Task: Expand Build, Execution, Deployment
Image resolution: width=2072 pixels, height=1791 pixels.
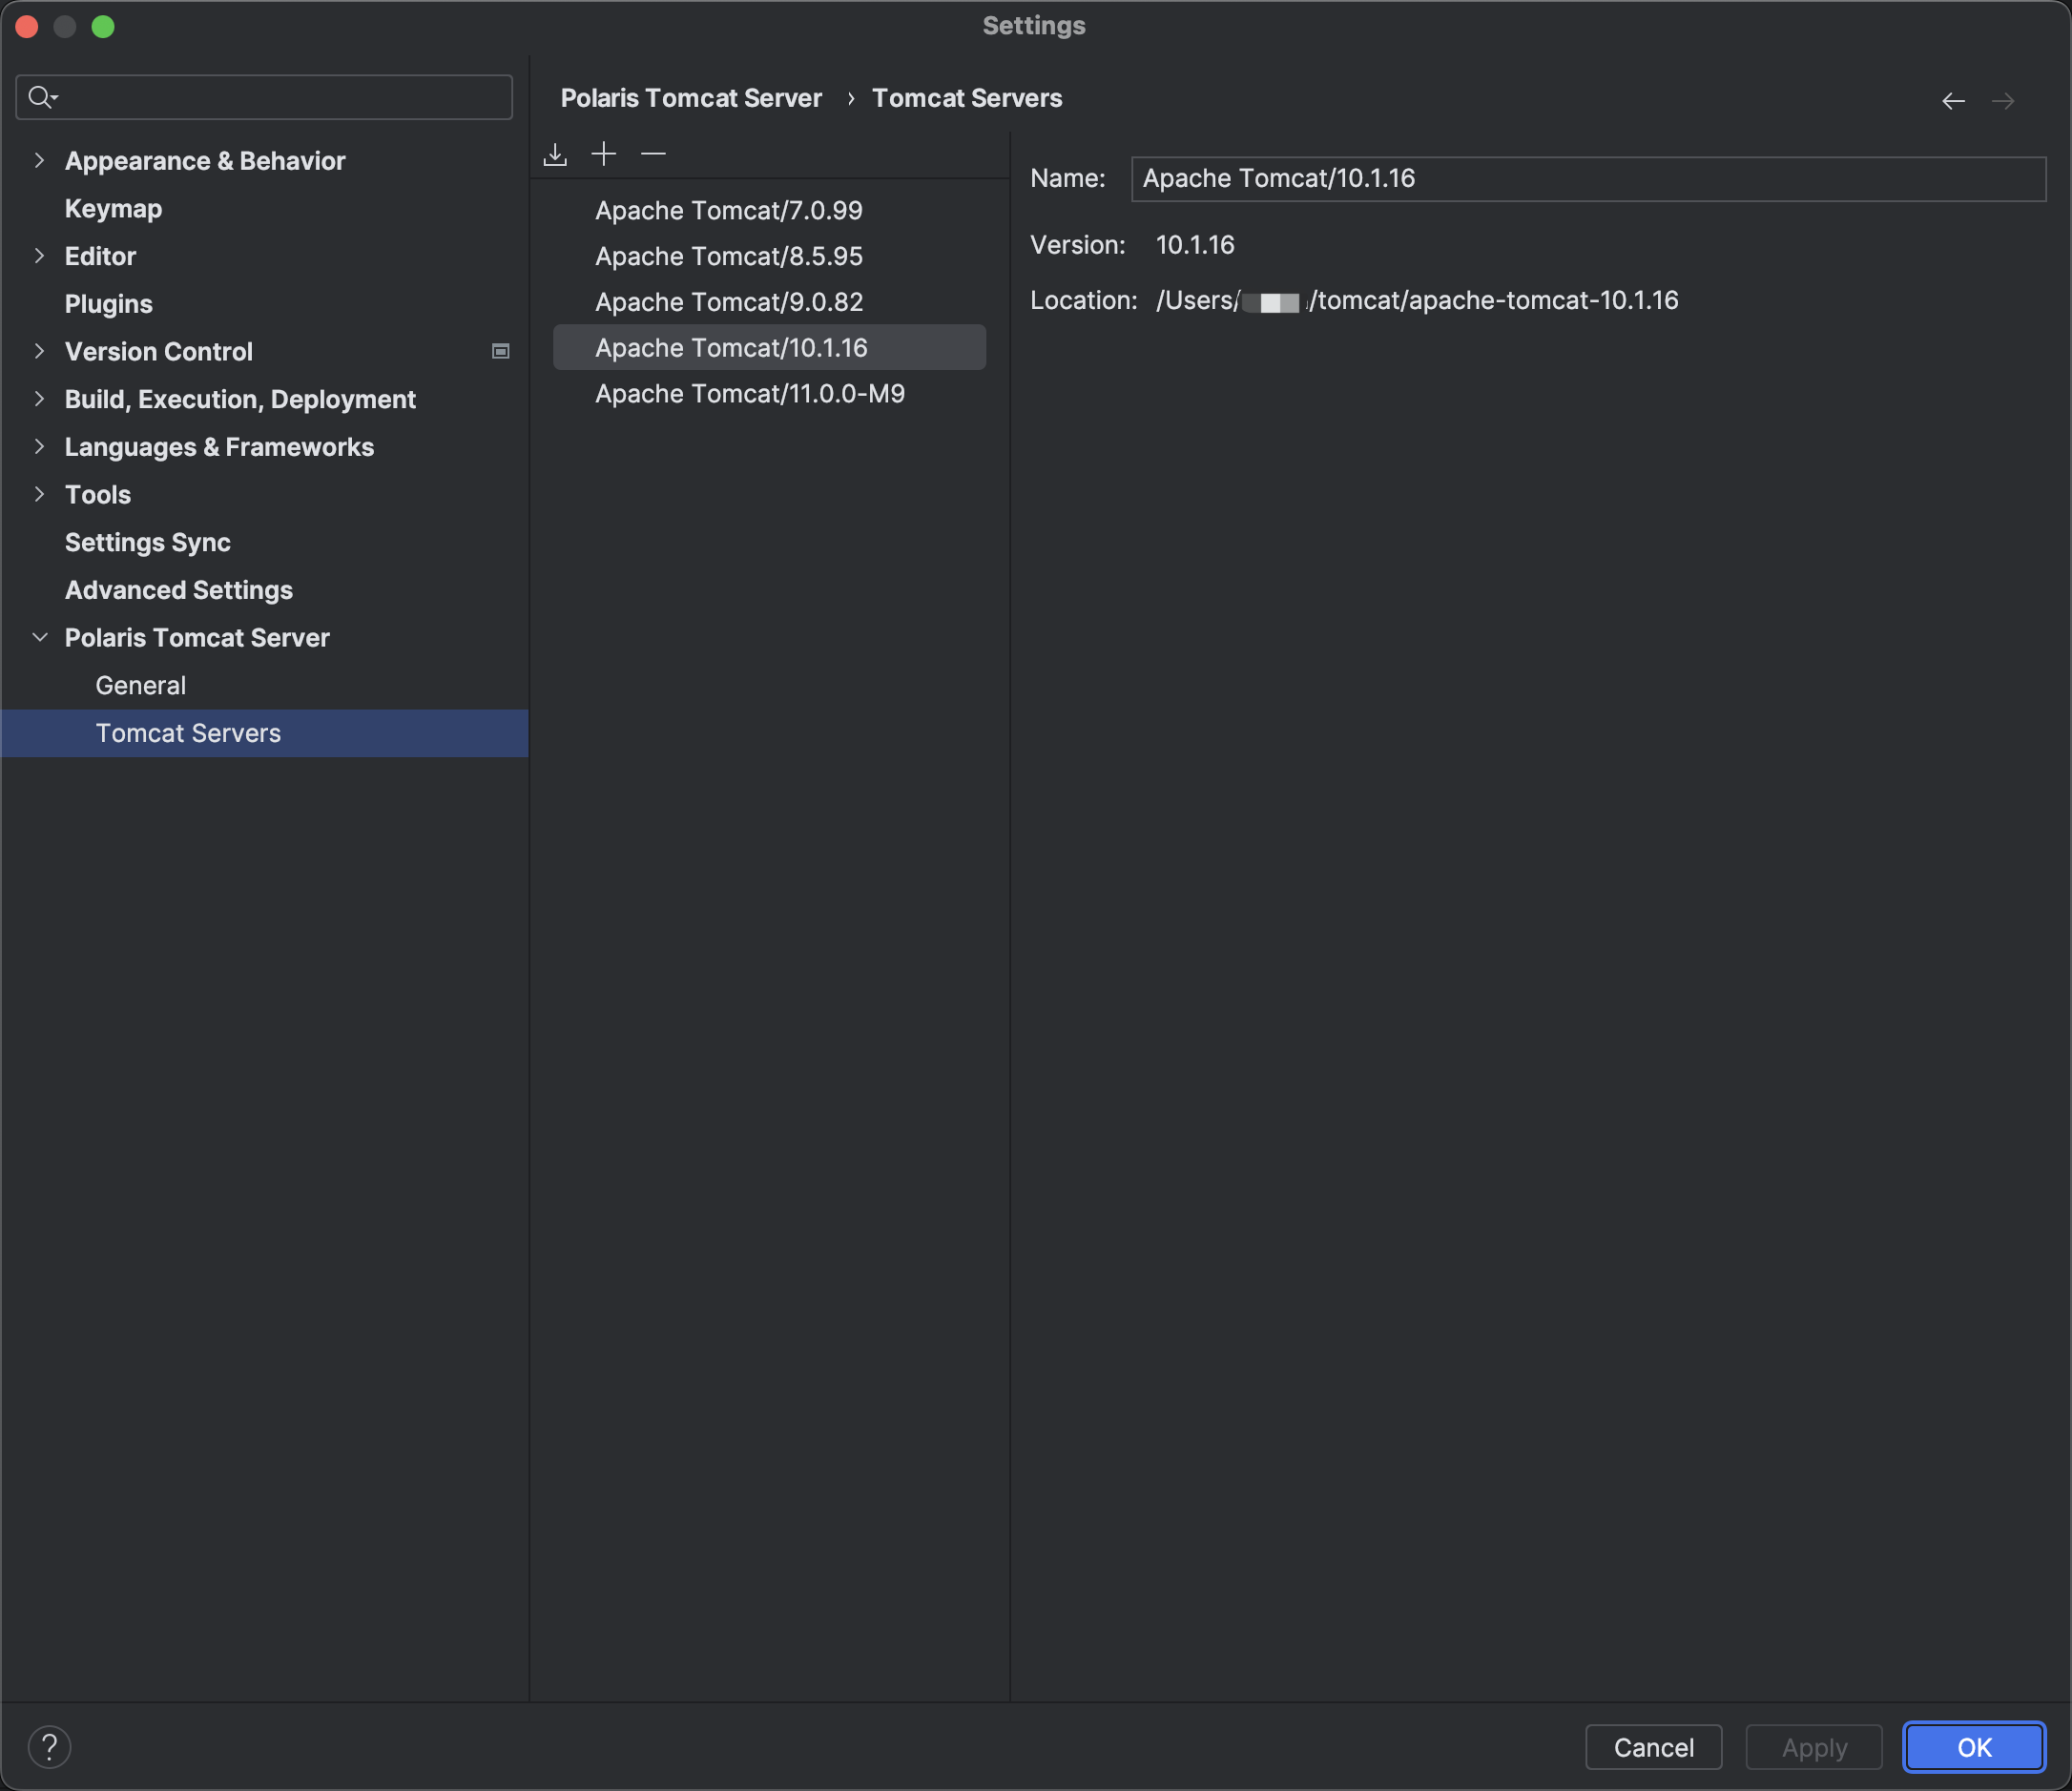Action: tap(40, 399)
